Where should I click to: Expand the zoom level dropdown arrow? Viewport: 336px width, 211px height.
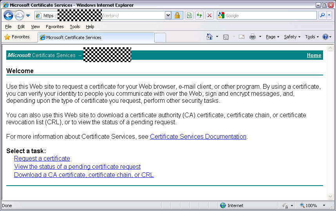324,206
